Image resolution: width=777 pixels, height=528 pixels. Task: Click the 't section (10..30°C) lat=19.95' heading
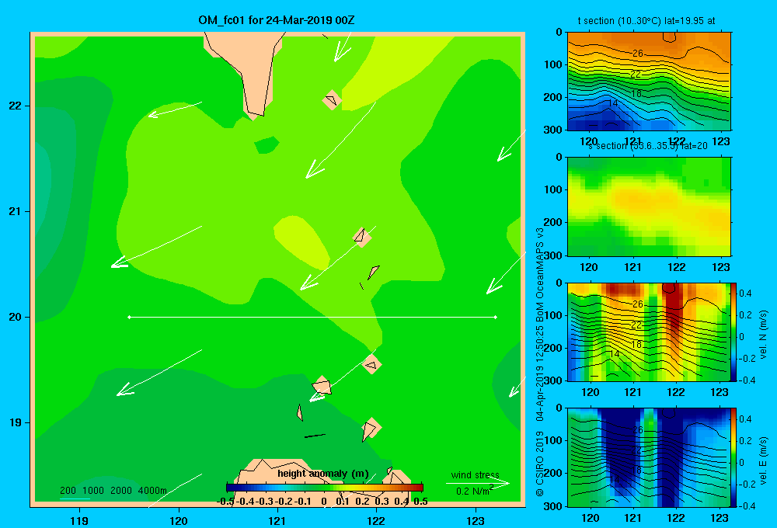[x=646, y=21]
